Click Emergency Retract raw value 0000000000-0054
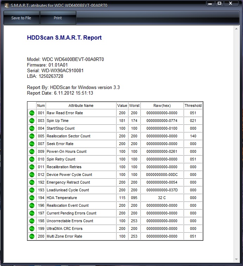The width and height of the screenshot is (243, 266). tap(162, 182)
